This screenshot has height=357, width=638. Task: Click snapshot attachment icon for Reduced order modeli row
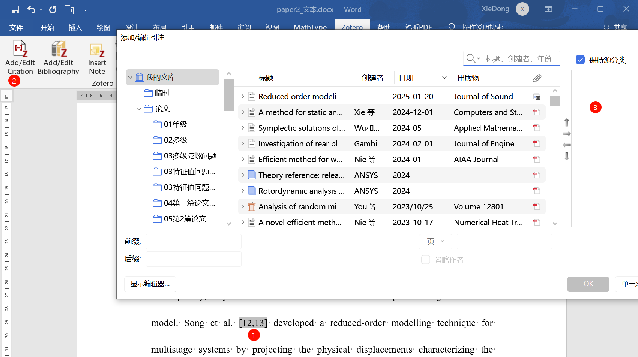point(537,97)
